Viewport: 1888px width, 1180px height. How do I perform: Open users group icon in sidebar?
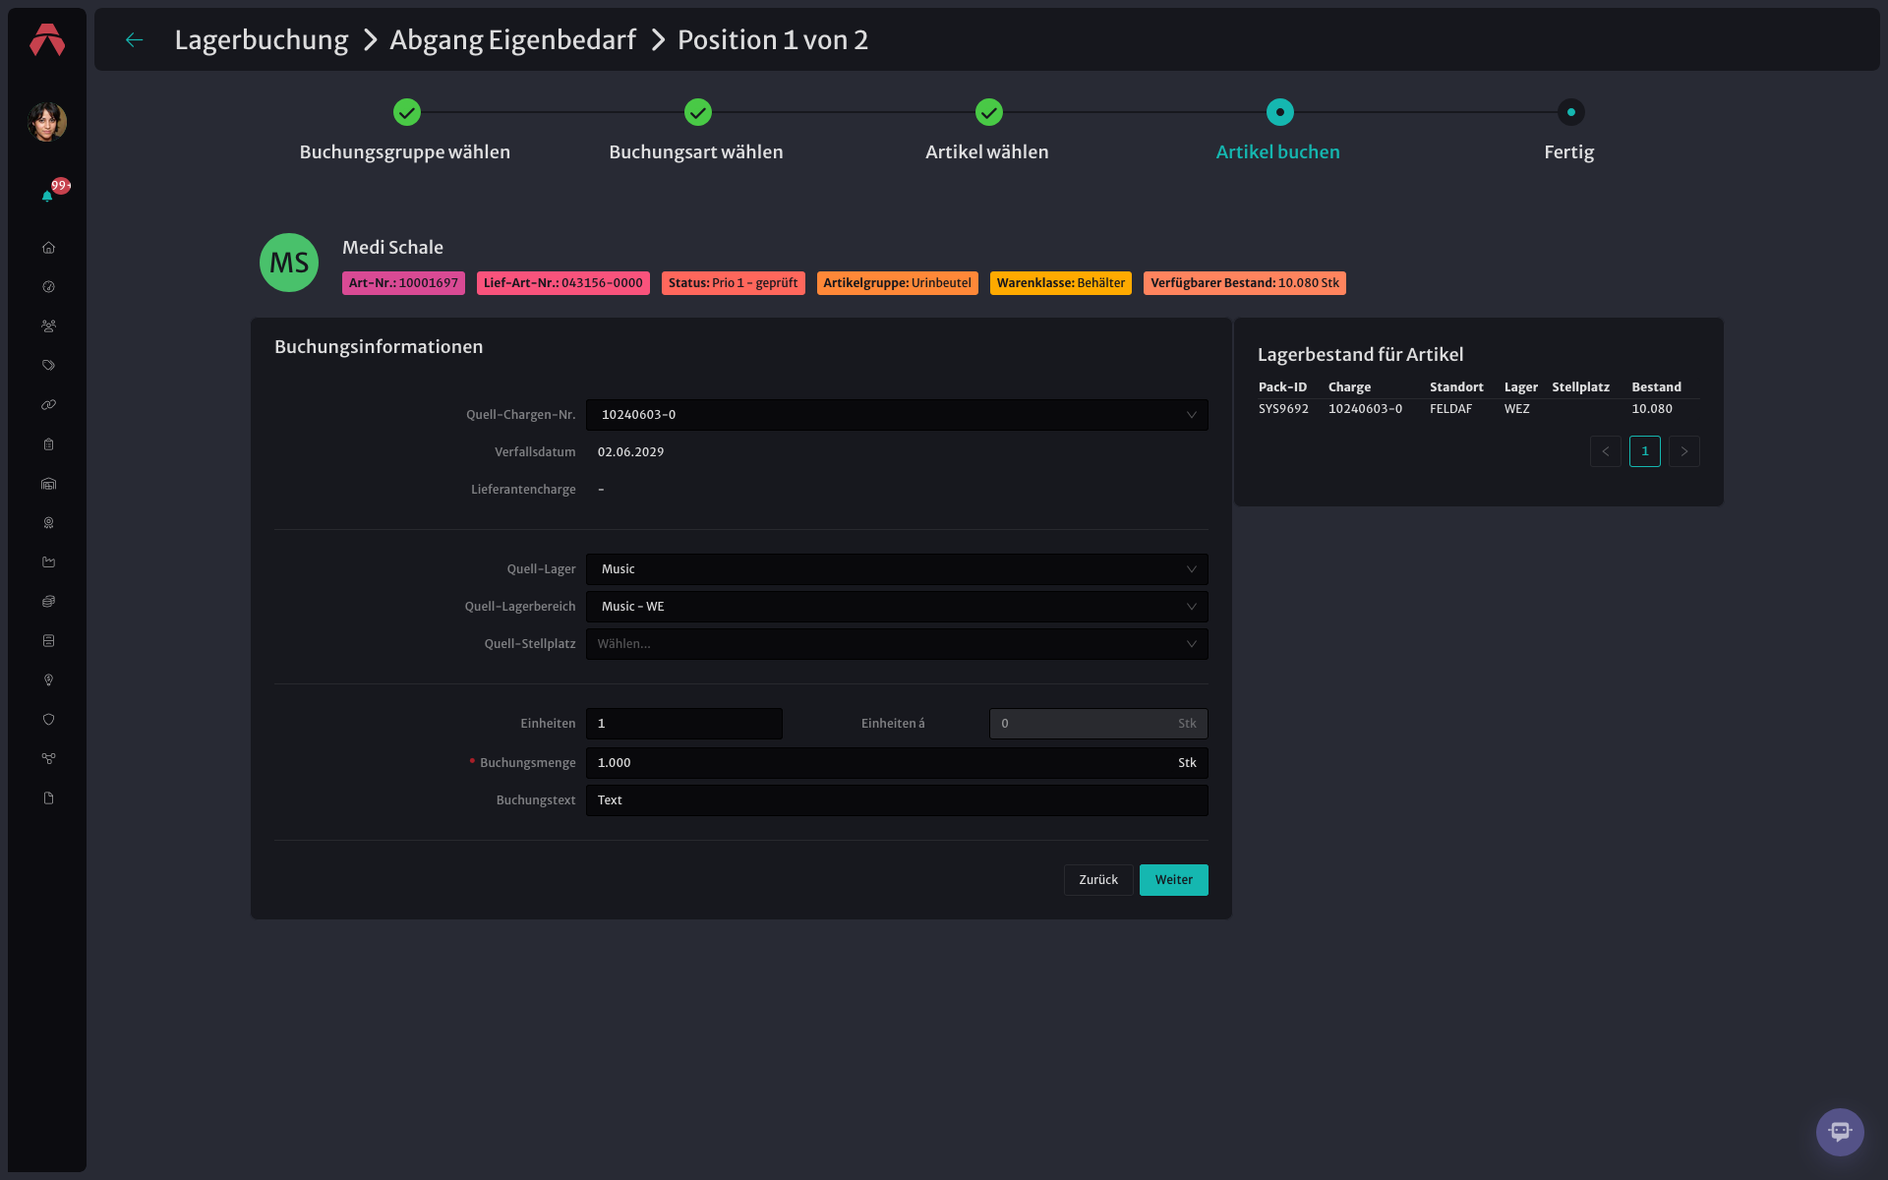tap(48, 326)
